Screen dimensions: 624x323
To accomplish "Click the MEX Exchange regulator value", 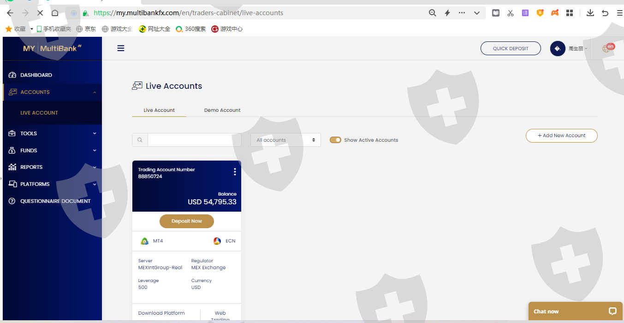I will [x=208, y=267].
